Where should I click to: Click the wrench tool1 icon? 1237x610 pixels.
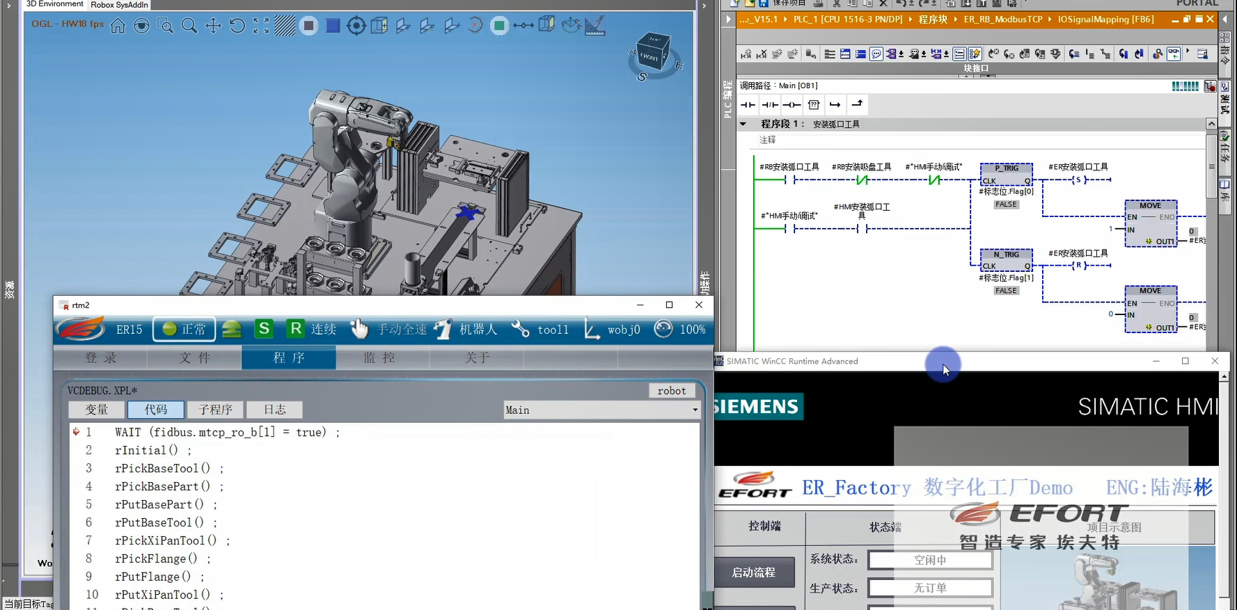[x=521, y=329]
